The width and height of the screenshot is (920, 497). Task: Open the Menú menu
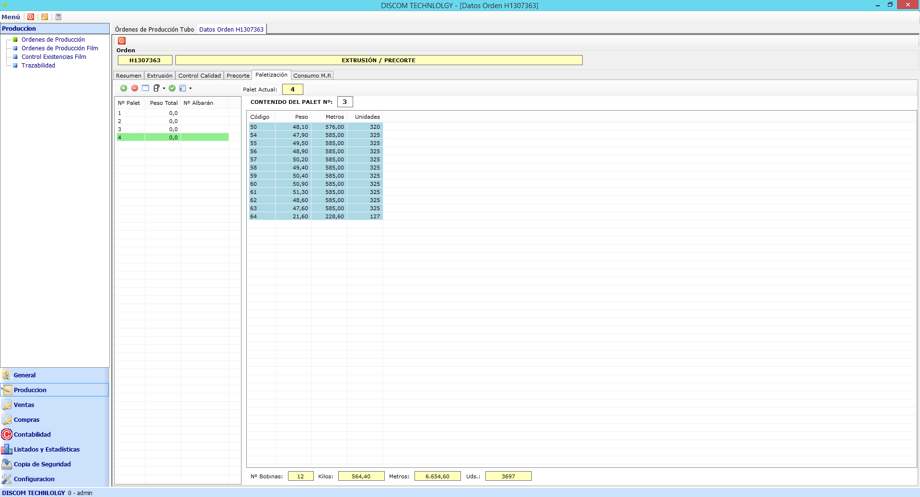pyautogui.click(x=11, y=17)
